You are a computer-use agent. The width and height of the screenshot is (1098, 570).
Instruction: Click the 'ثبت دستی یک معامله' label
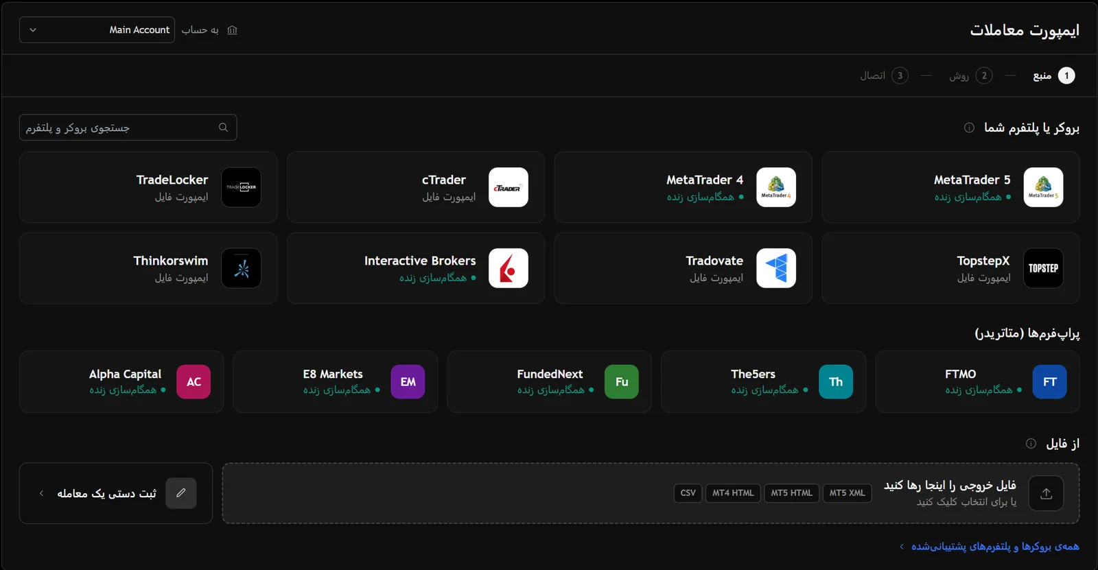[x=106, y=494]
